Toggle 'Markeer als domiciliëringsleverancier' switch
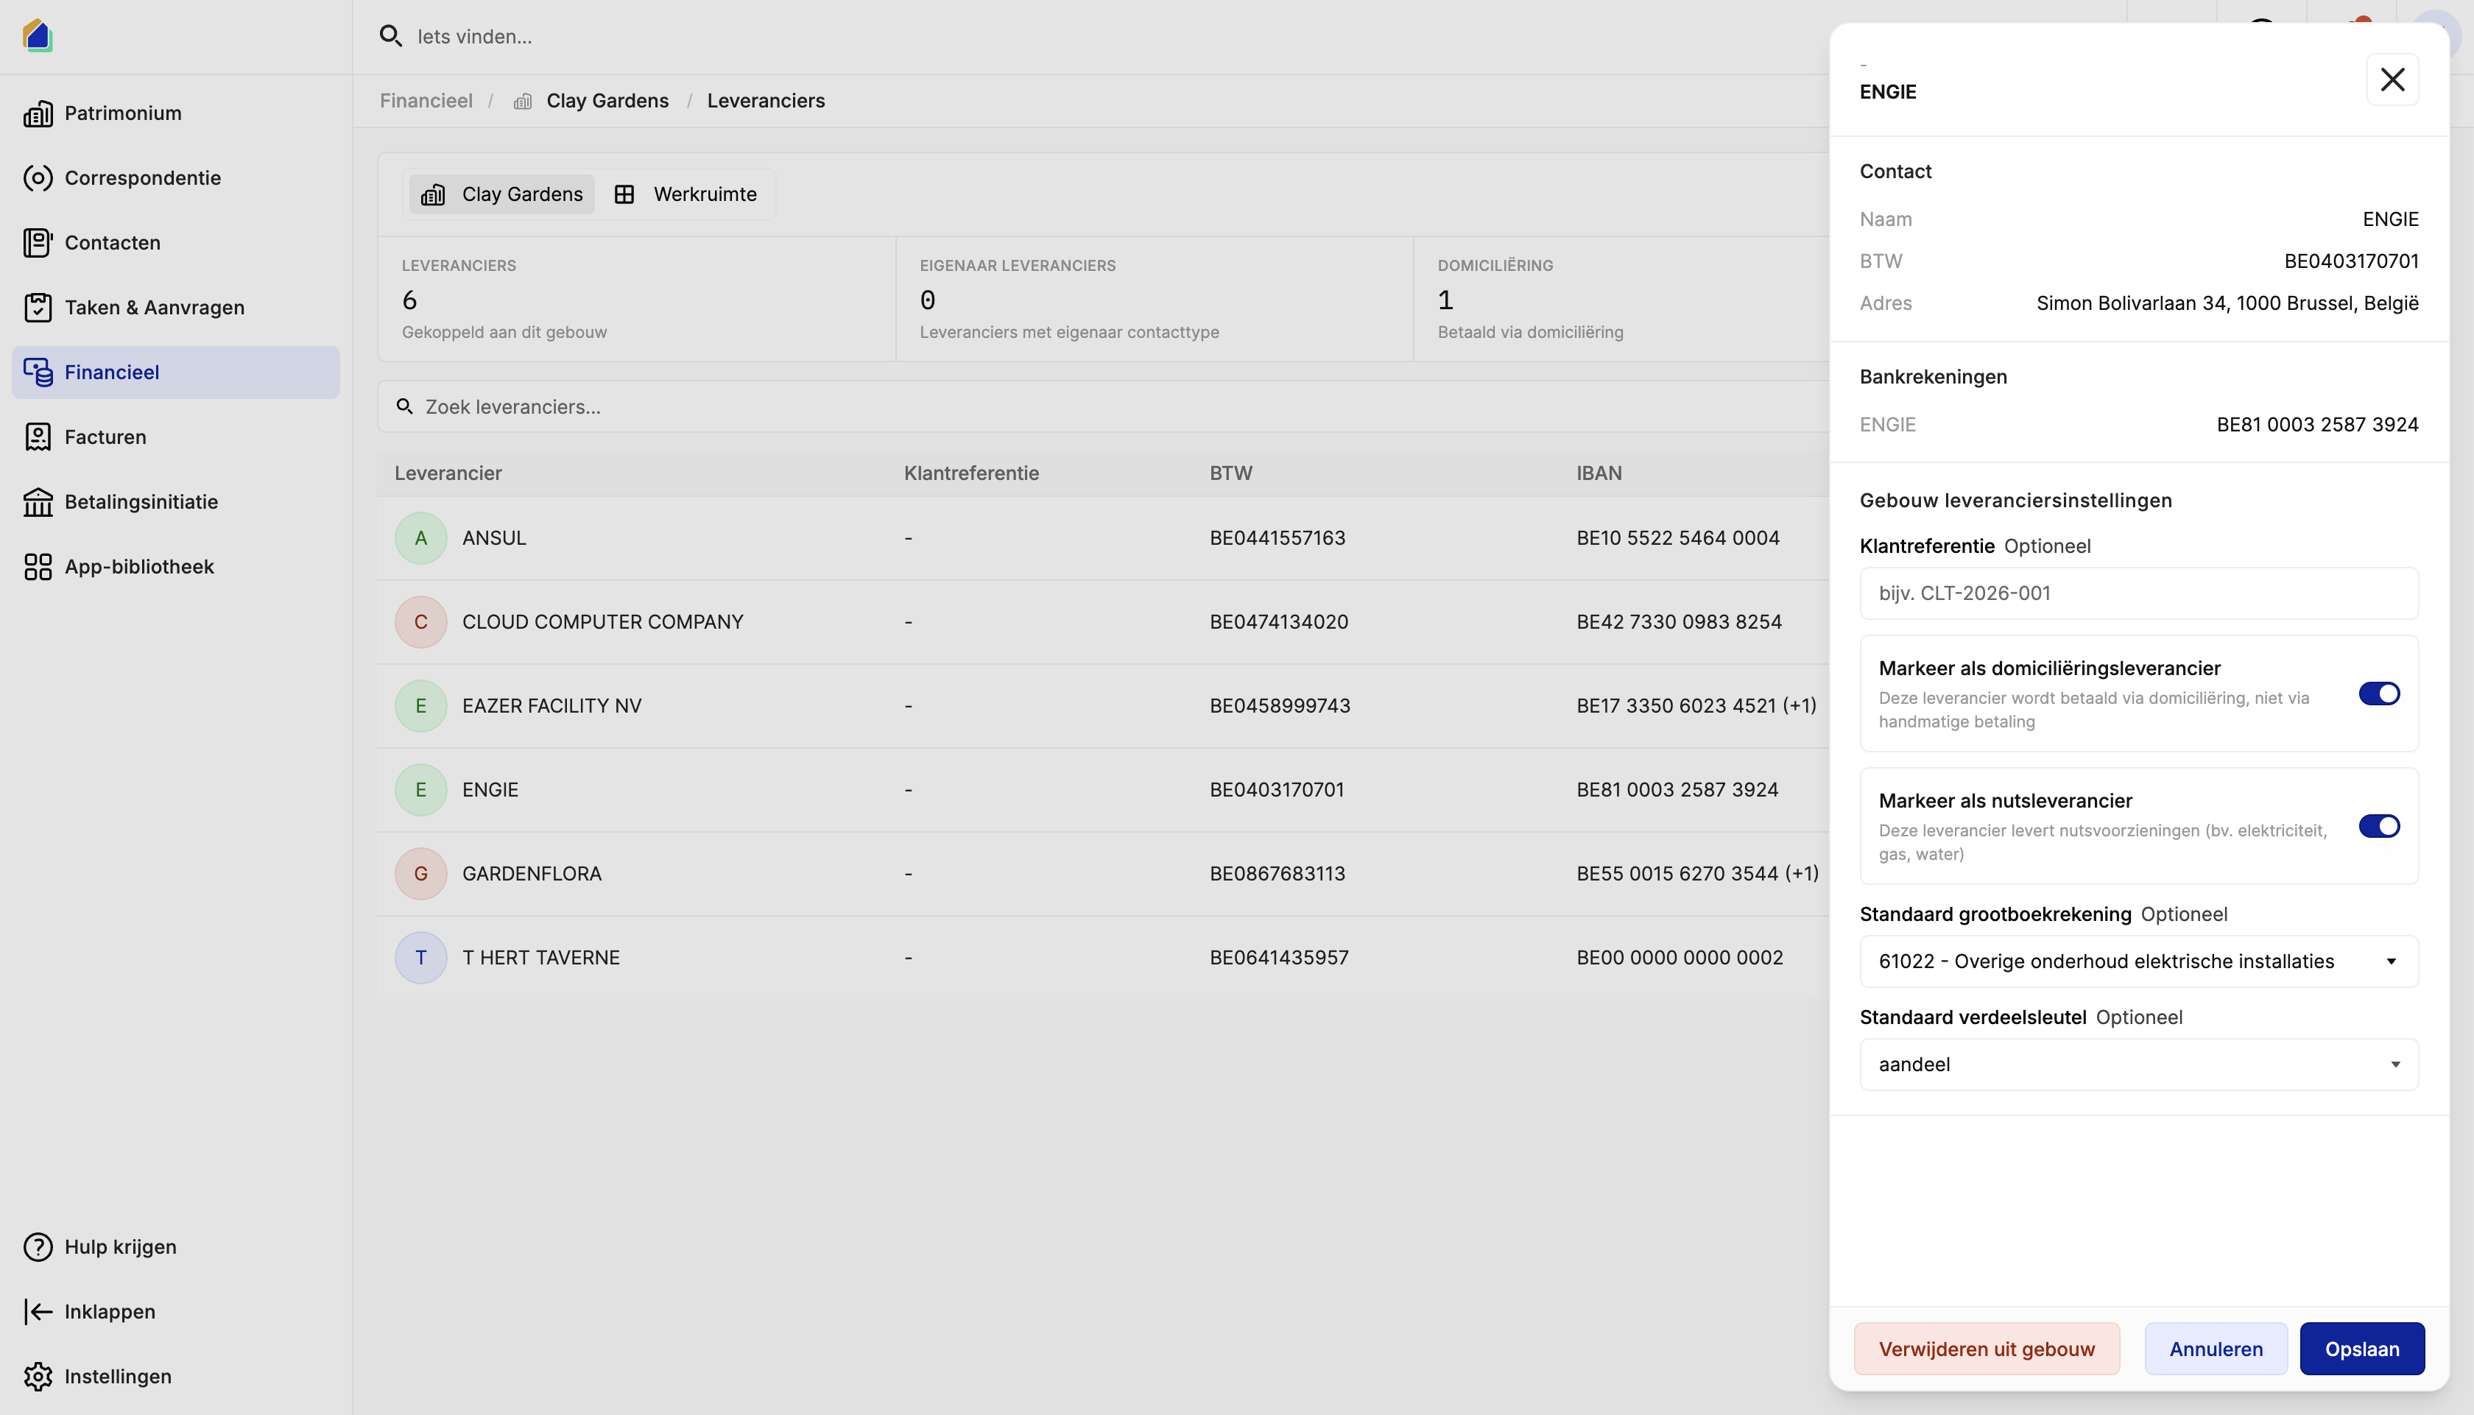Viewport: 2474px width, 1415px height. [x=2379, y=694]
